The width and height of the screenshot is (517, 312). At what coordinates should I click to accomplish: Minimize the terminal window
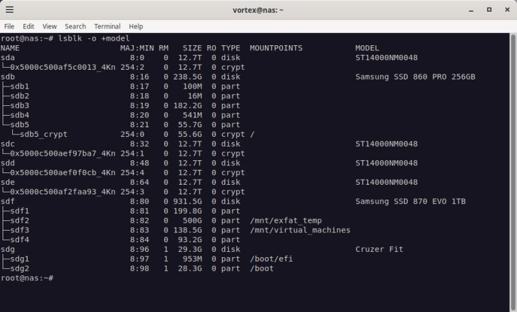(471, 10)
